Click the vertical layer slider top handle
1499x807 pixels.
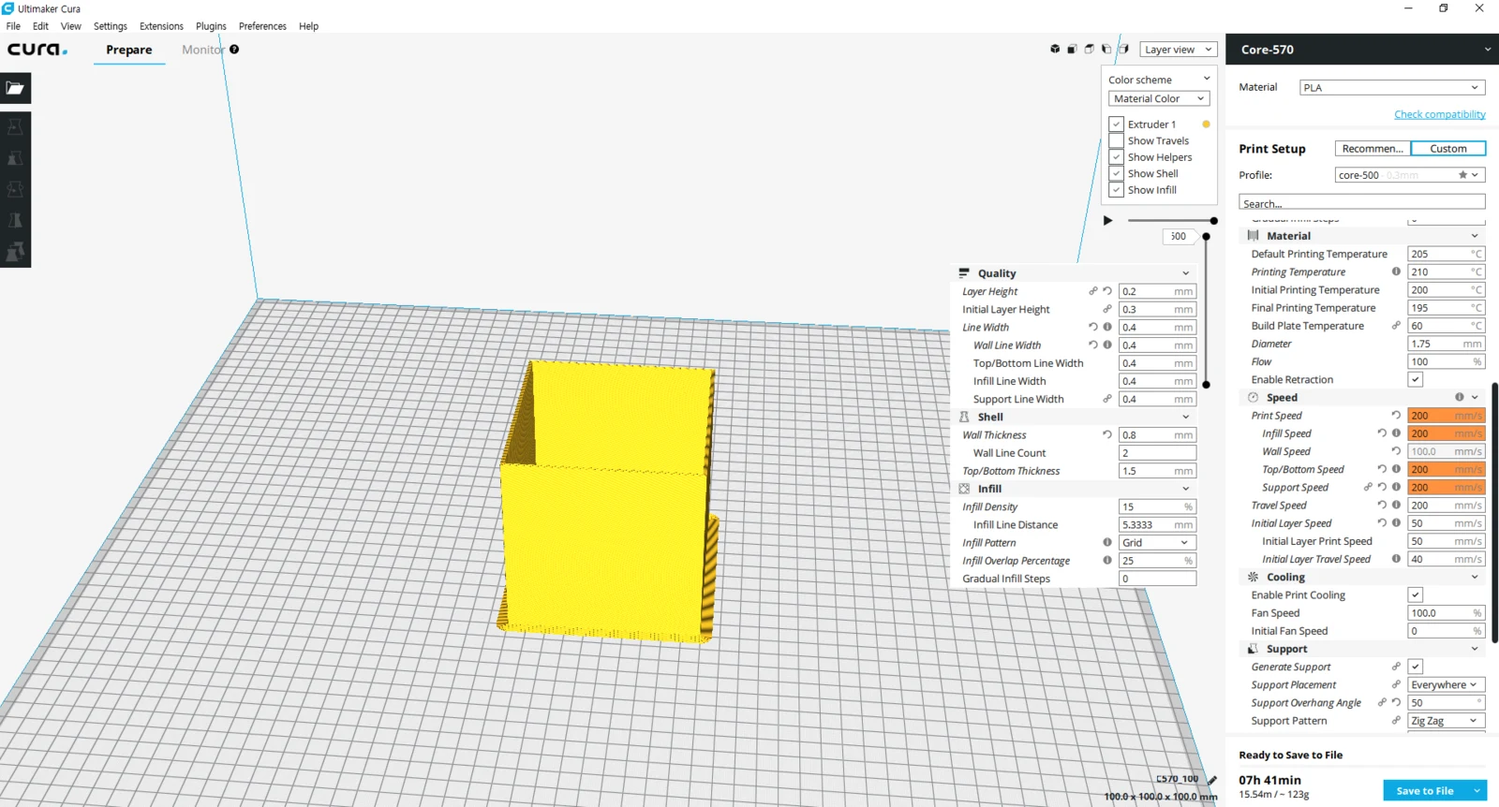pos(1207,237)
